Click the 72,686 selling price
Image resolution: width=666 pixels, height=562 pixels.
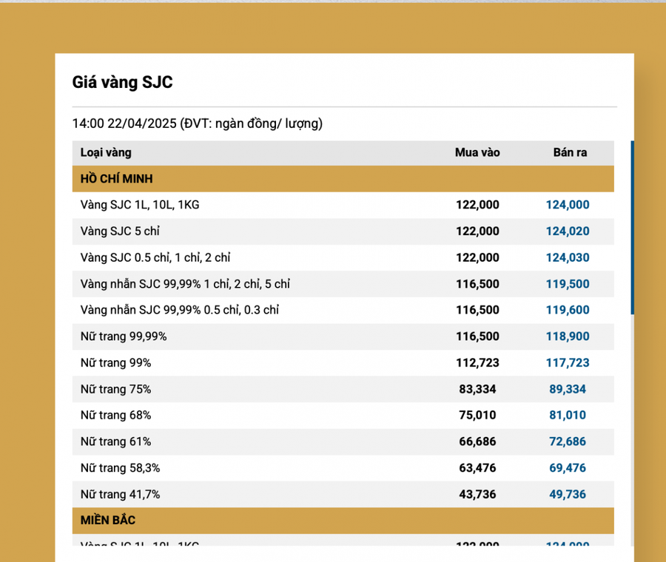[568, 441]
